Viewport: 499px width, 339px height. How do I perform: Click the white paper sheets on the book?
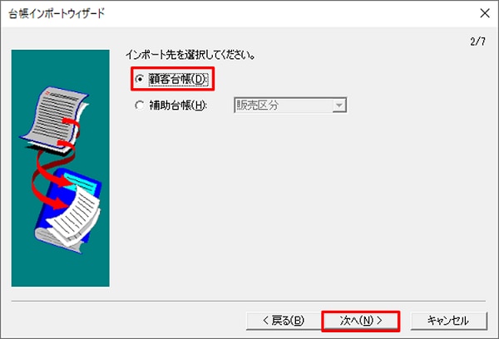tap(74, 219)
